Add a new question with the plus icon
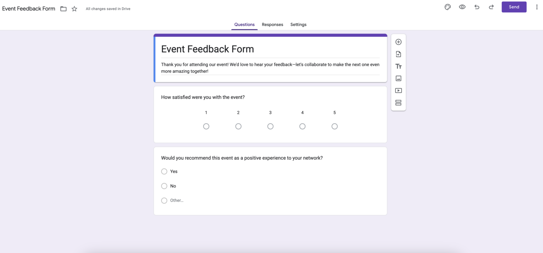This screenshot has height=253, width=543. (398, 41)
